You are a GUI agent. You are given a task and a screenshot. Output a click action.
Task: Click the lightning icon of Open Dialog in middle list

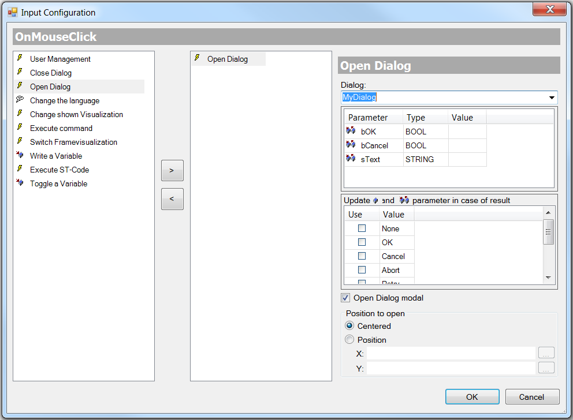coord(197,58)
